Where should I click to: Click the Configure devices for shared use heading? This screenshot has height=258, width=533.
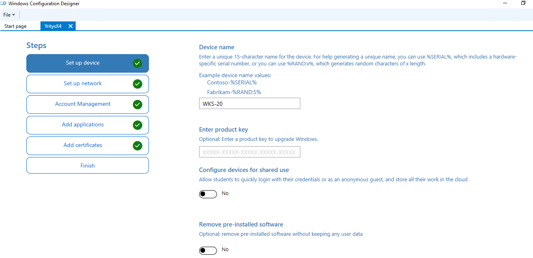pyautogui.click(x=244, y=170)
